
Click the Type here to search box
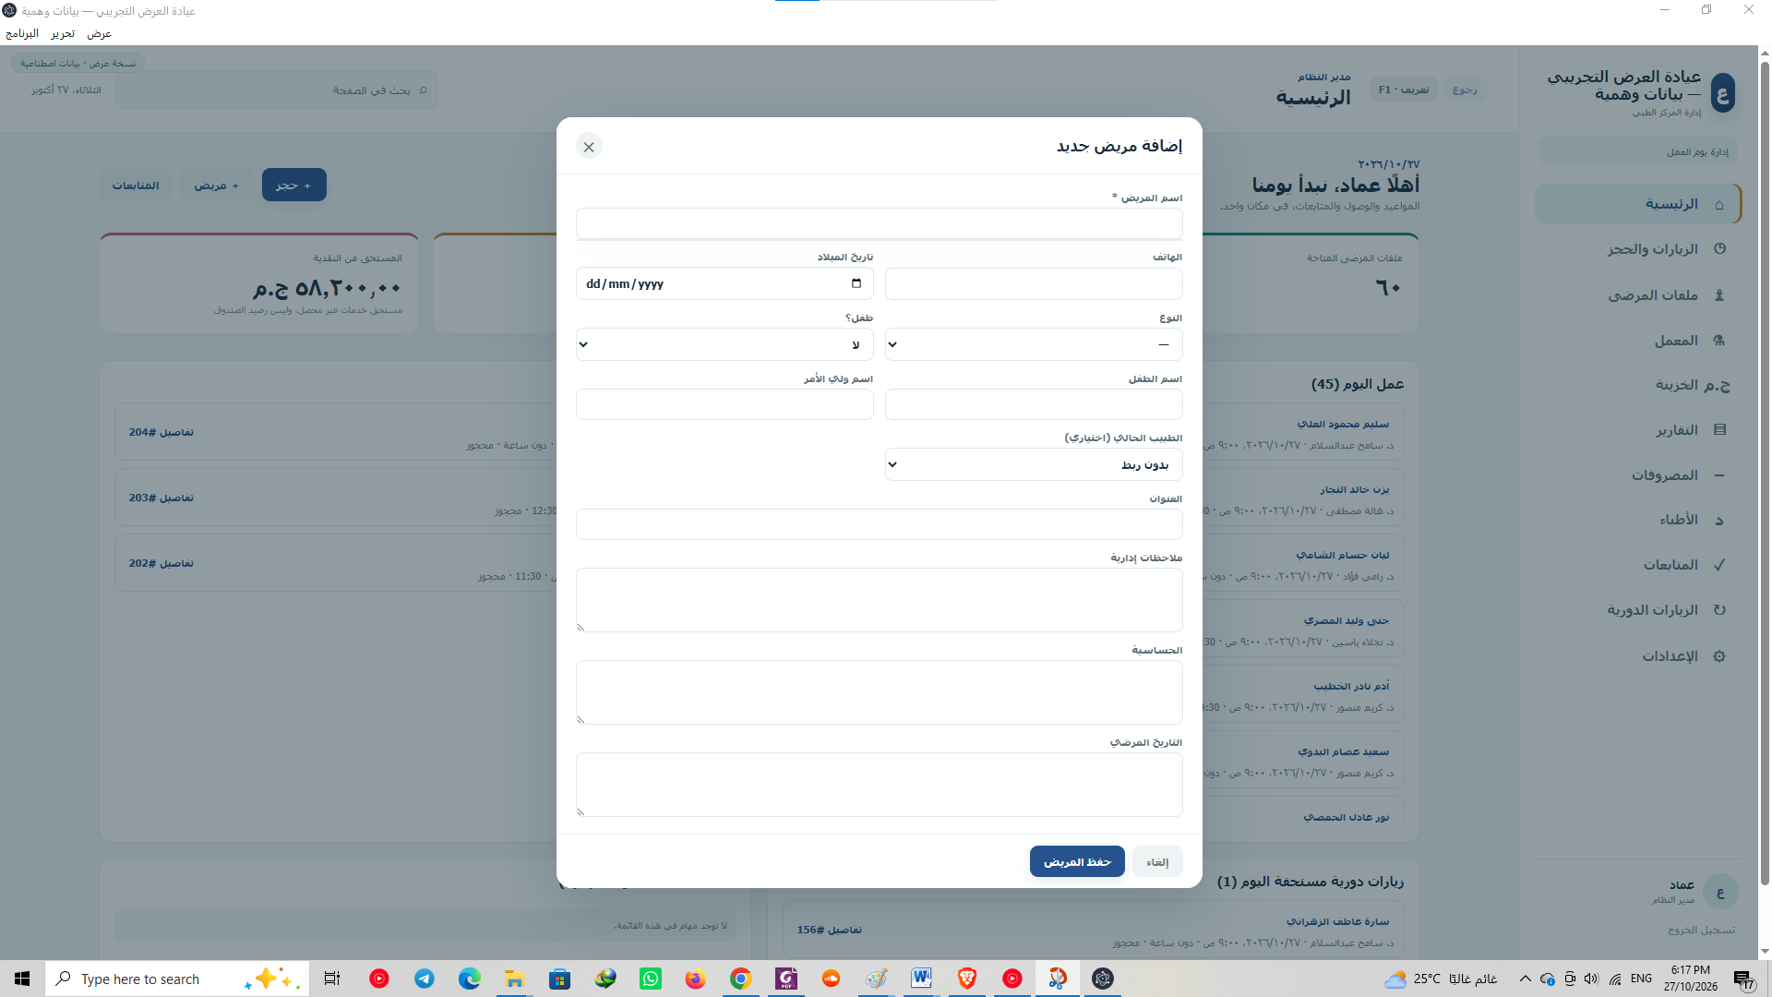click(175, 979)
